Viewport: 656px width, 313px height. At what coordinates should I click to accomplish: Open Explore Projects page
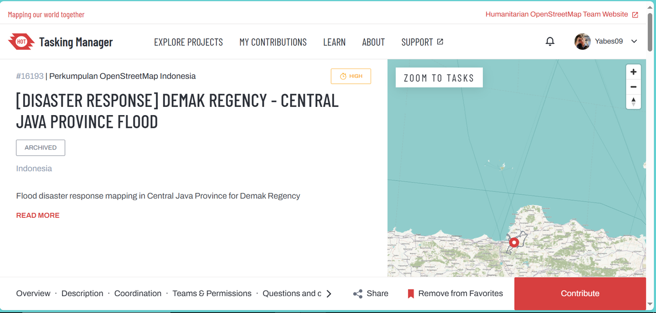(x=189, y=42)
